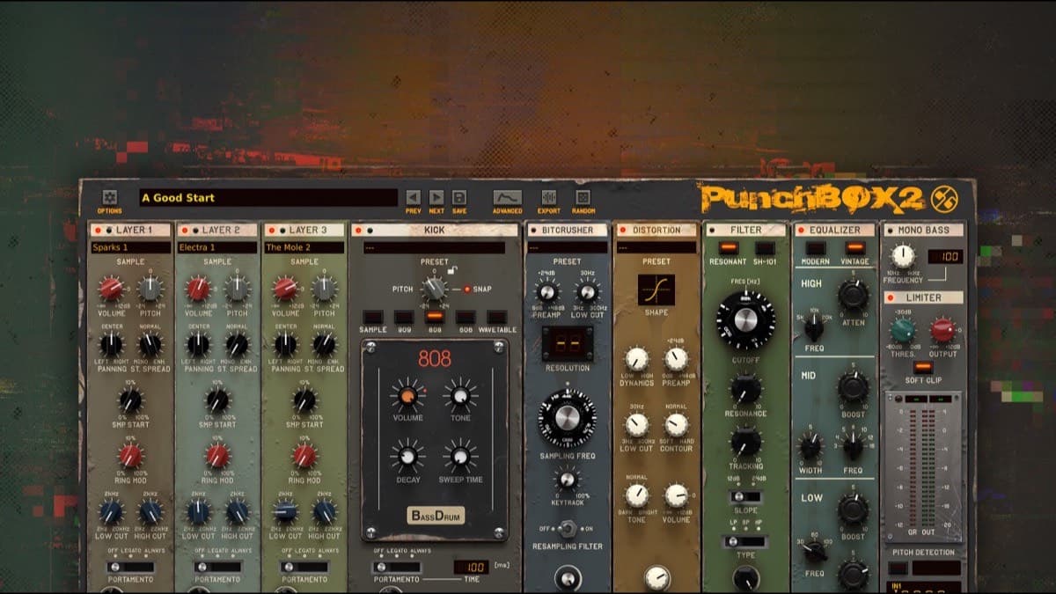Open Layer 2 sample selector 'Electra 1'
1056x594 pixels.
(217, 248)
